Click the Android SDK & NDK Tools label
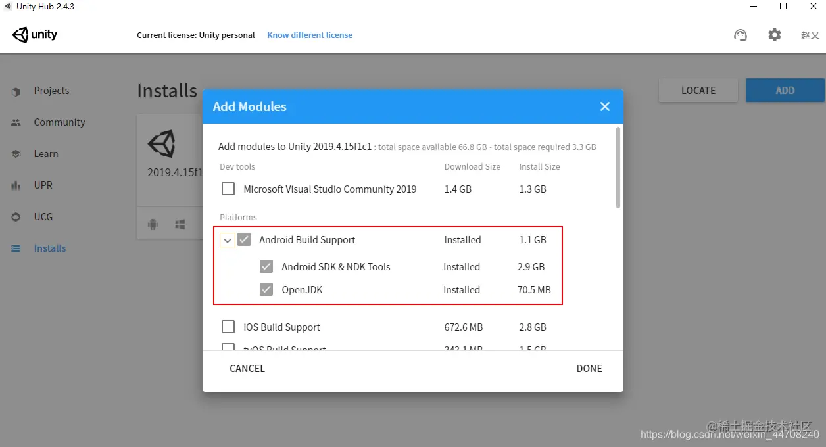 336,267
